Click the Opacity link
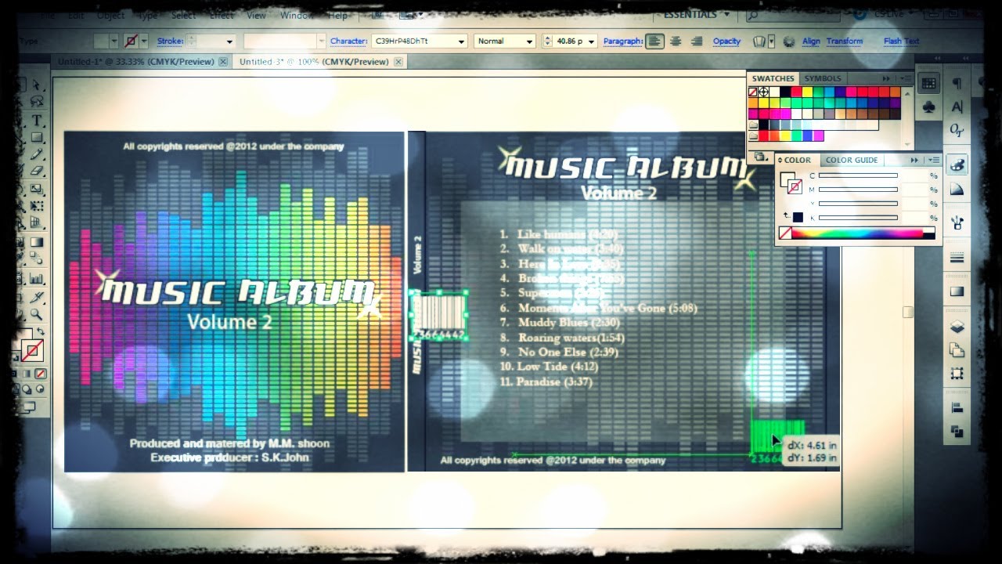This screenshot has height=564, width=1002. coord(726,42)
